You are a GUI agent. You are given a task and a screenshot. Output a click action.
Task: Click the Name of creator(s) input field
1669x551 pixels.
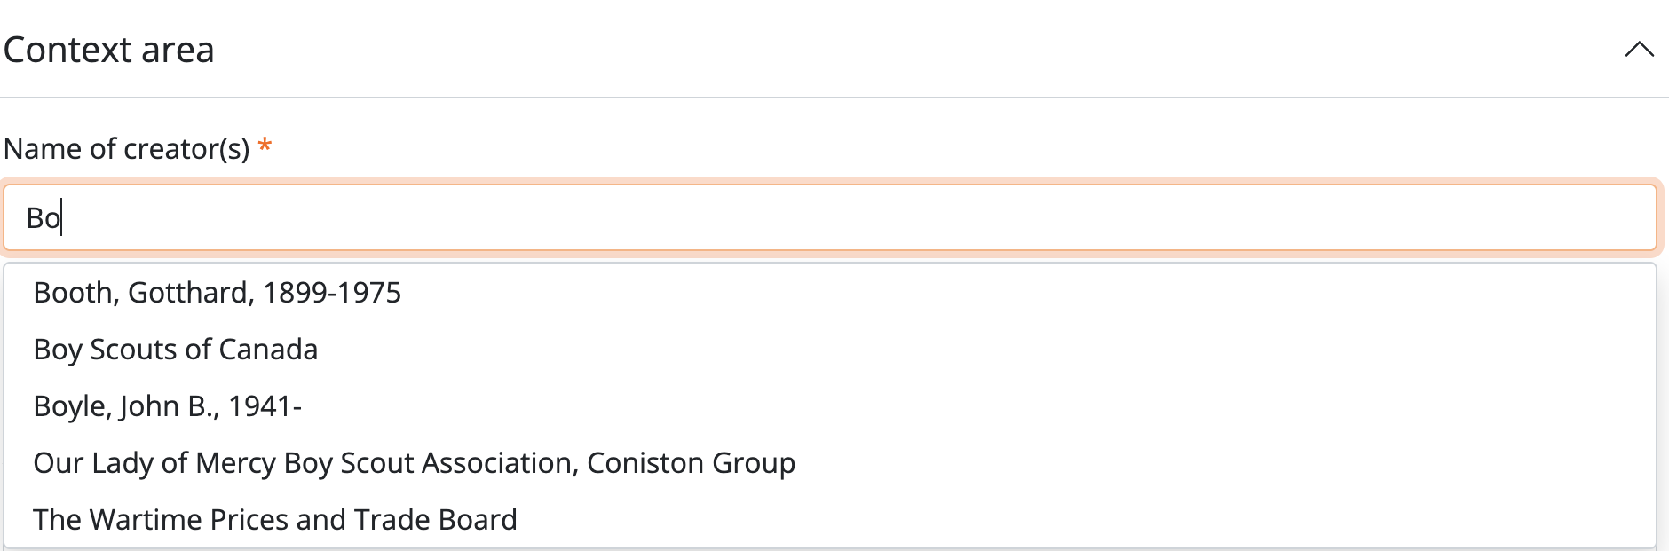[830, 218]
